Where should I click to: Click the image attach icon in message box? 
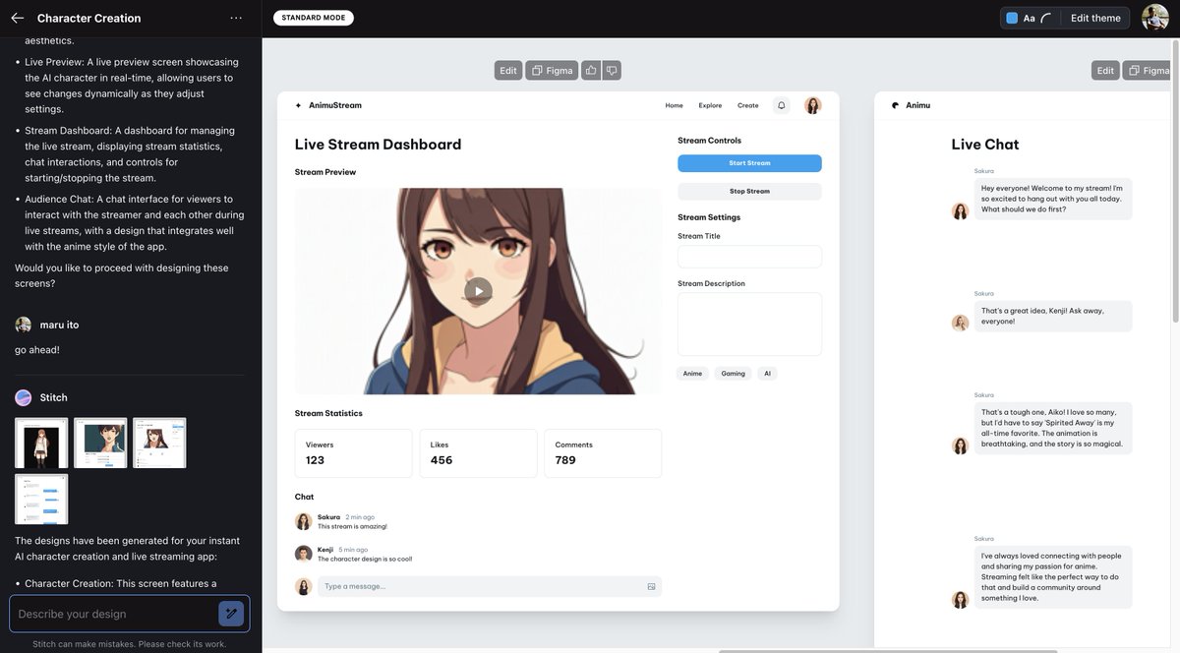(651, 586)
